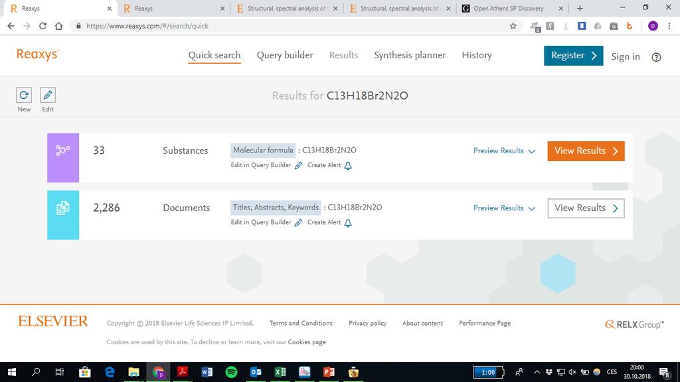Open Microsoft Edge from the taskbar

110,372
